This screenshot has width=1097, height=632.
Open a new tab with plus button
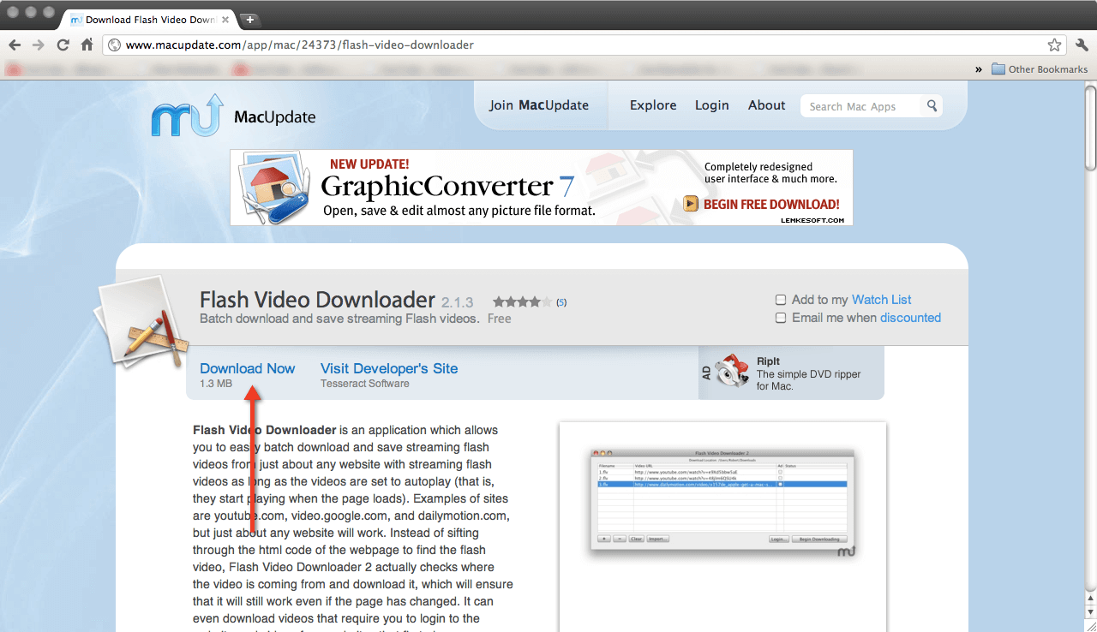point(249,19)
